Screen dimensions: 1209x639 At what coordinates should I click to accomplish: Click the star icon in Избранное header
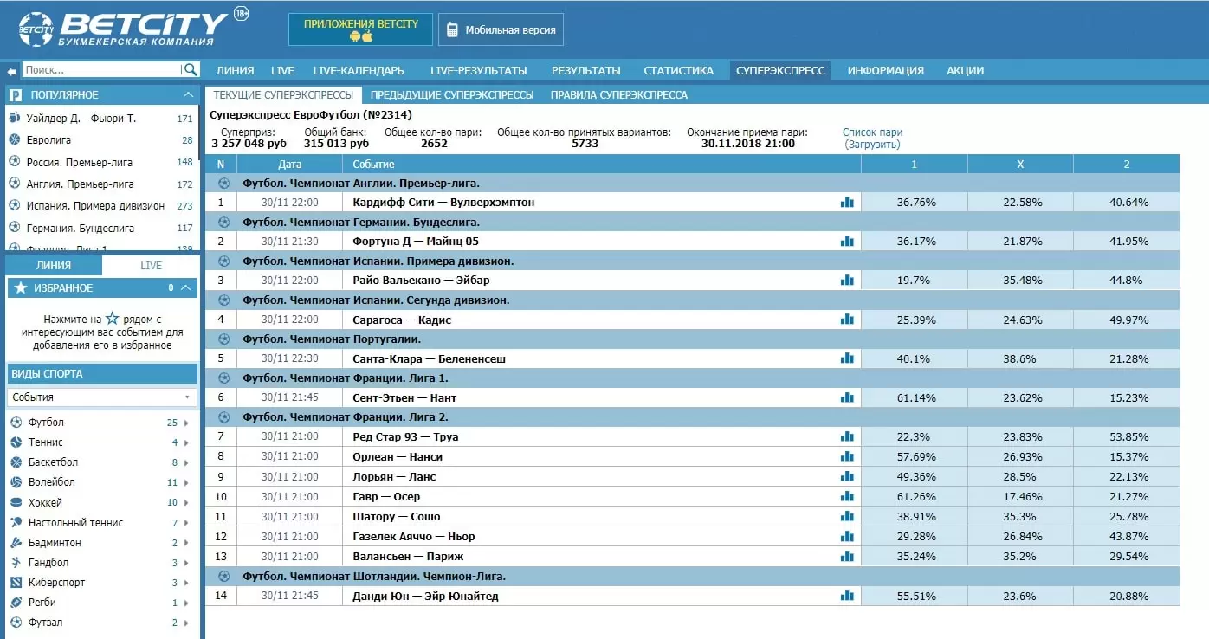tap(21, 288)
